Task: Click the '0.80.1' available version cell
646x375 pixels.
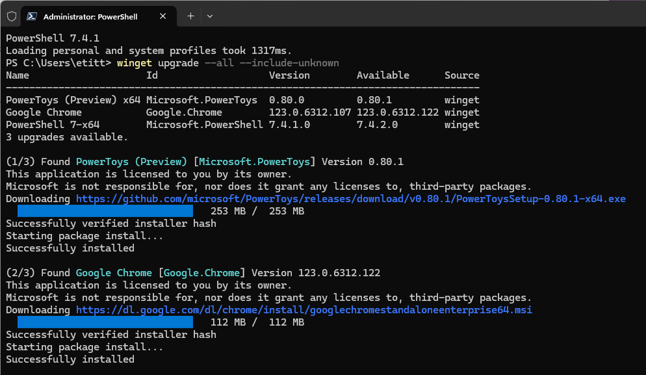Action: click(x=374, y=100)
